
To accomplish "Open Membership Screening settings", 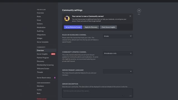I will pyautogui.click(x=45, y=65).
